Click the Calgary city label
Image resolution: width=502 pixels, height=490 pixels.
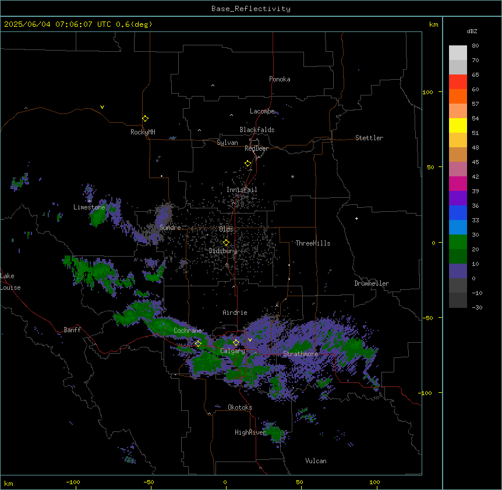232,351
